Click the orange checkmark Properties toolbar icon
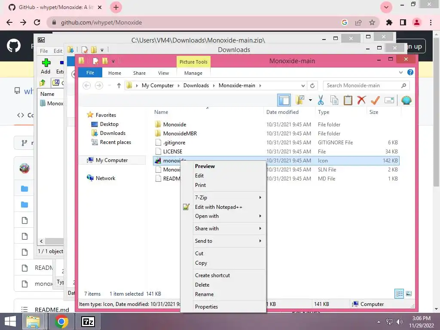 pos(375,100)
